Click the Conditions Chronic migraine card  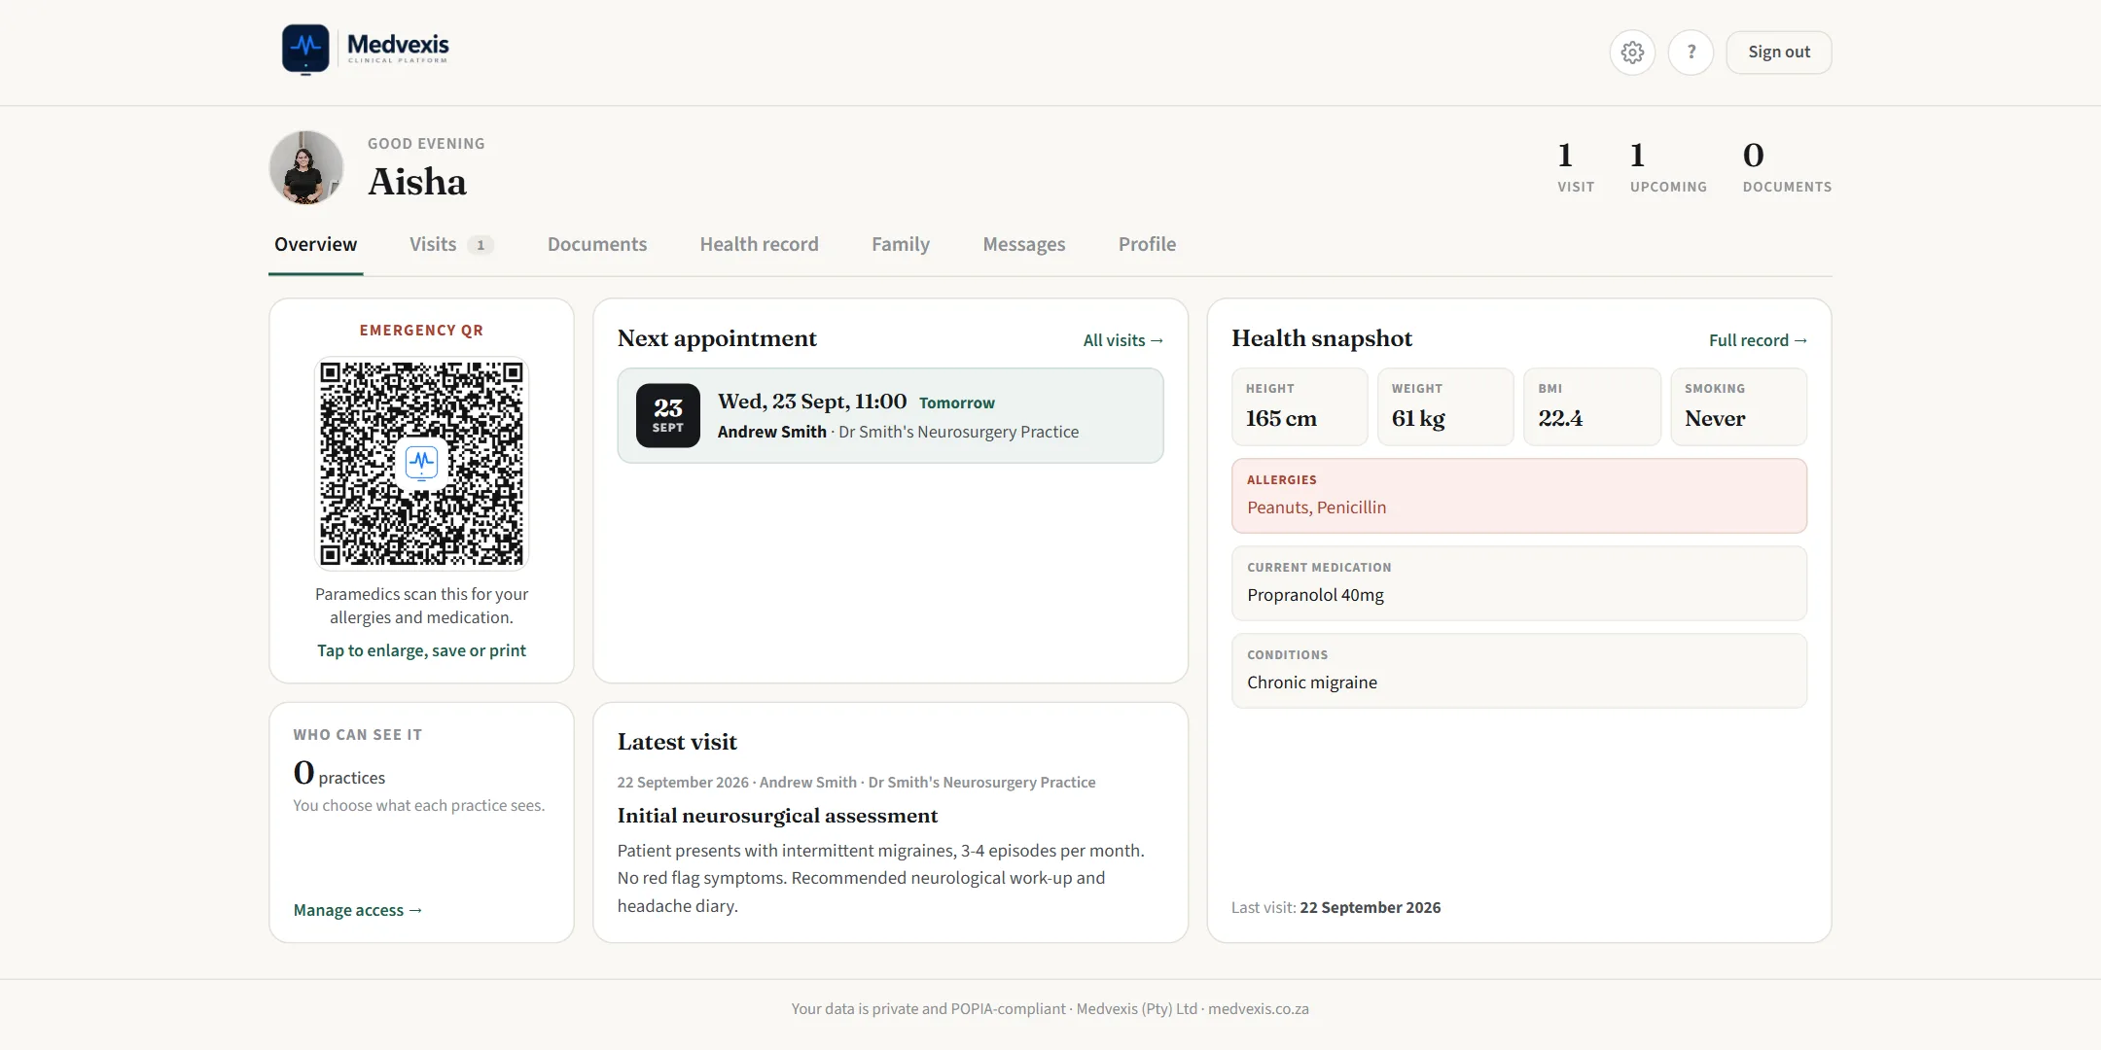(x=1519, y=671)
